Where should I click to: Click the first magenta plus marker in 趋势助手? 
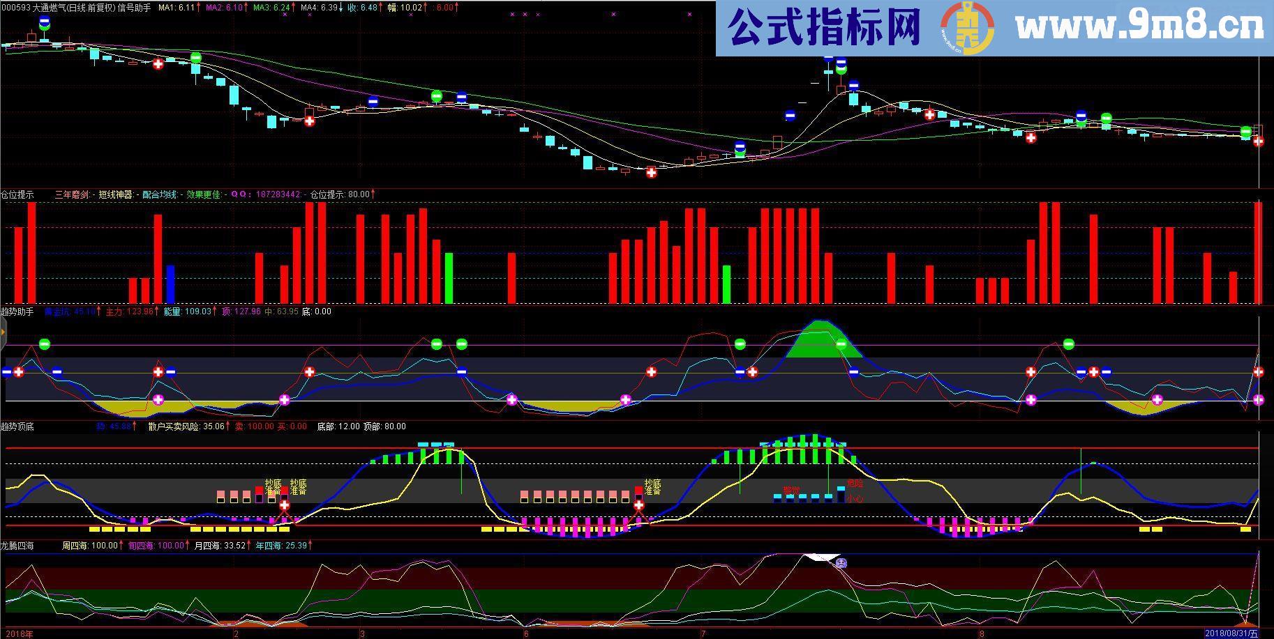(158, 400)
